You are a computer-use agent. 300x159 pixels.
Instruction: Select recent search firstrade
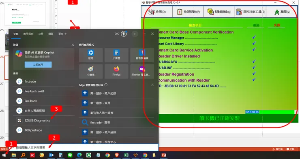click(x=44, y=81)
